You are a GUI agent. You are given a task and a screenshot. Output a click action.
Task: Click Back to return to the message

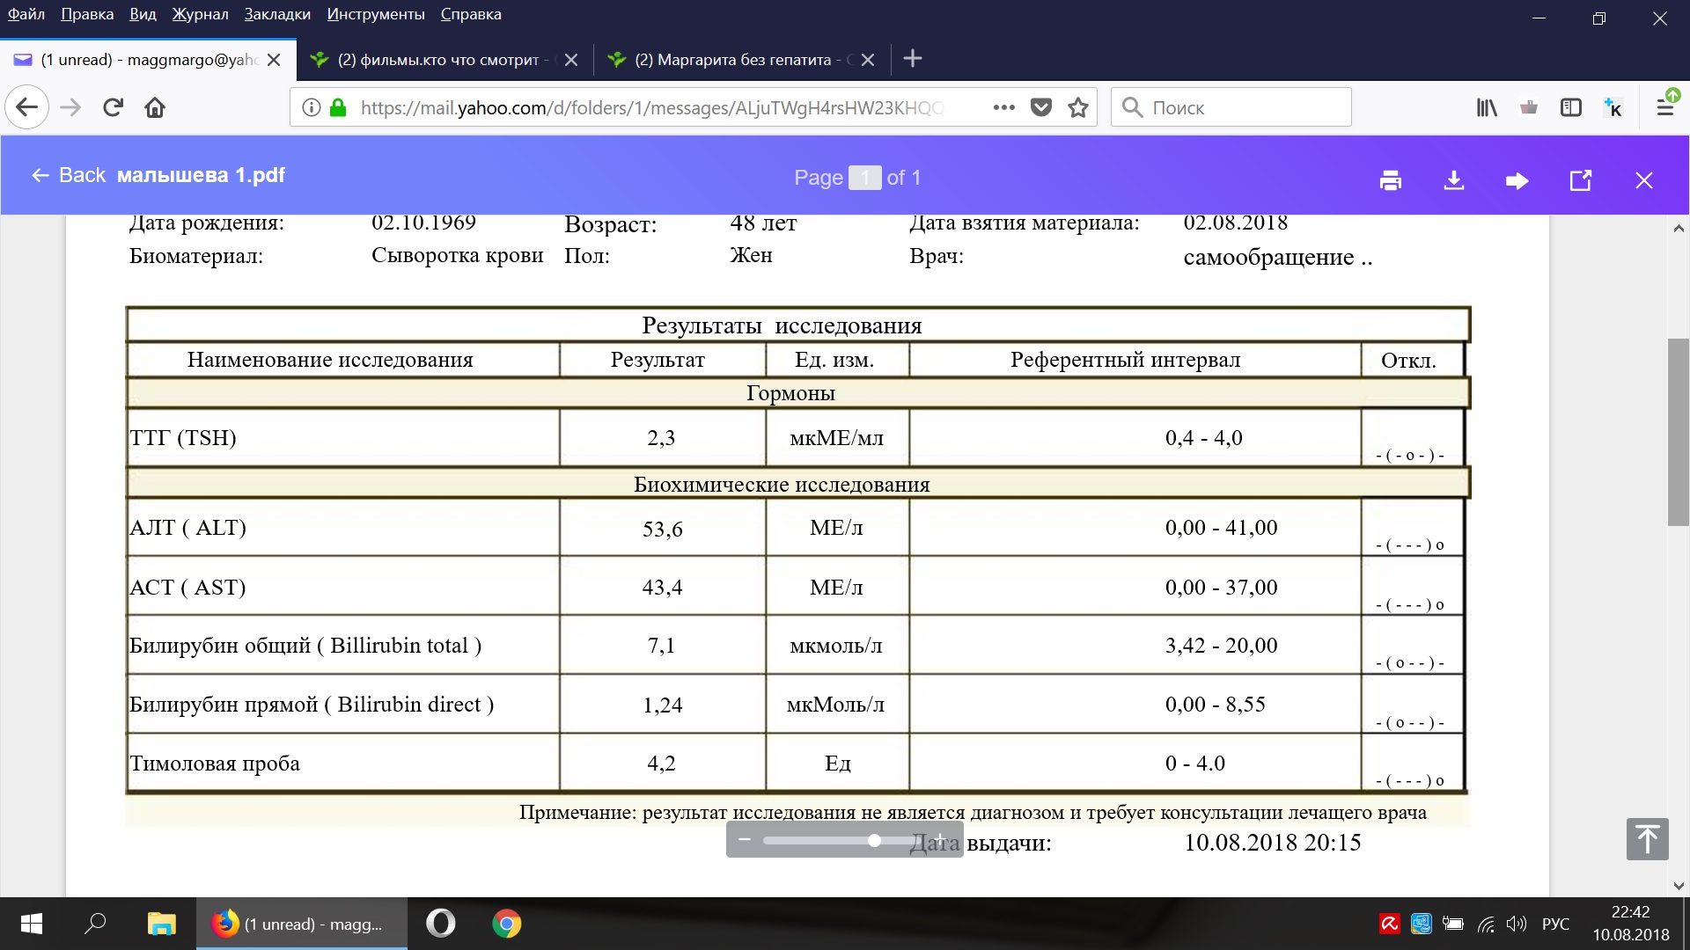pos(69,175)
